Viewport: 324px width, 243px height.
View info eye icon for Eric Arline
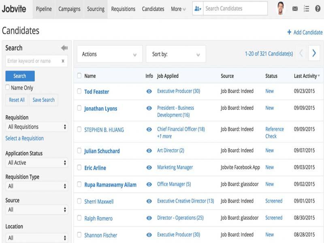[x=149, y=168]
